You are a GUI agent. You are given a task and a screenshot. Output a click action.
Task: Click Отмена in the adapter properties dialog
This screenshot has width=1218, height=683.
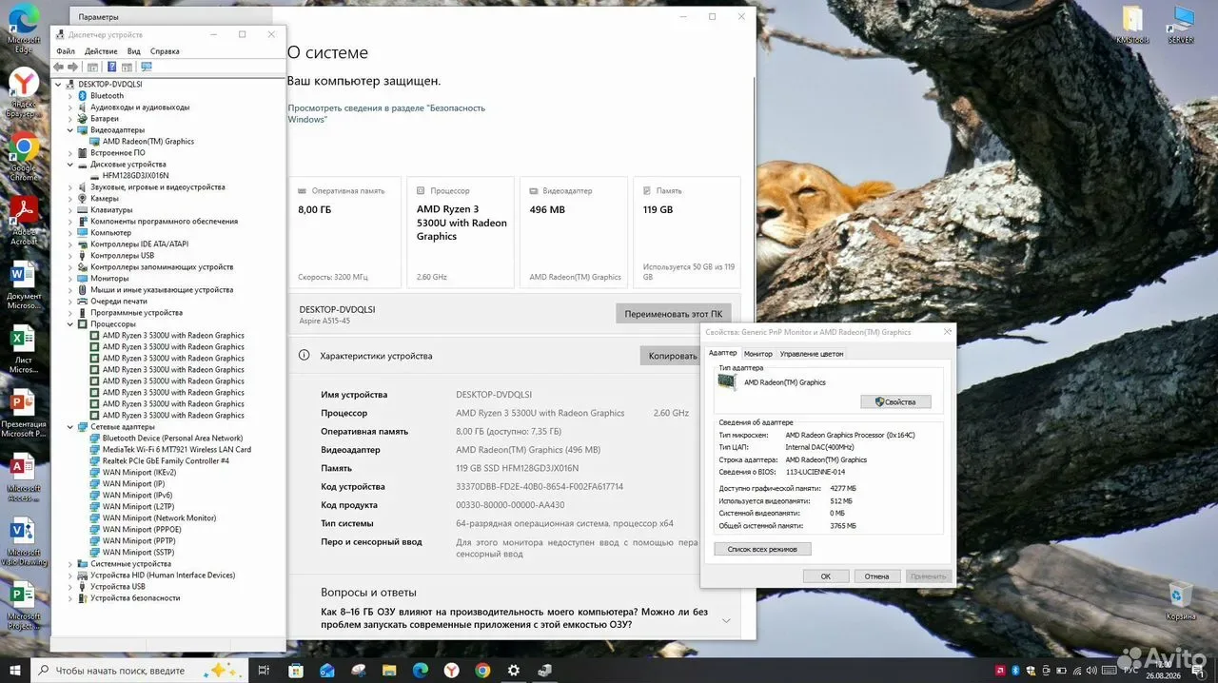click(x=877, y=576)
